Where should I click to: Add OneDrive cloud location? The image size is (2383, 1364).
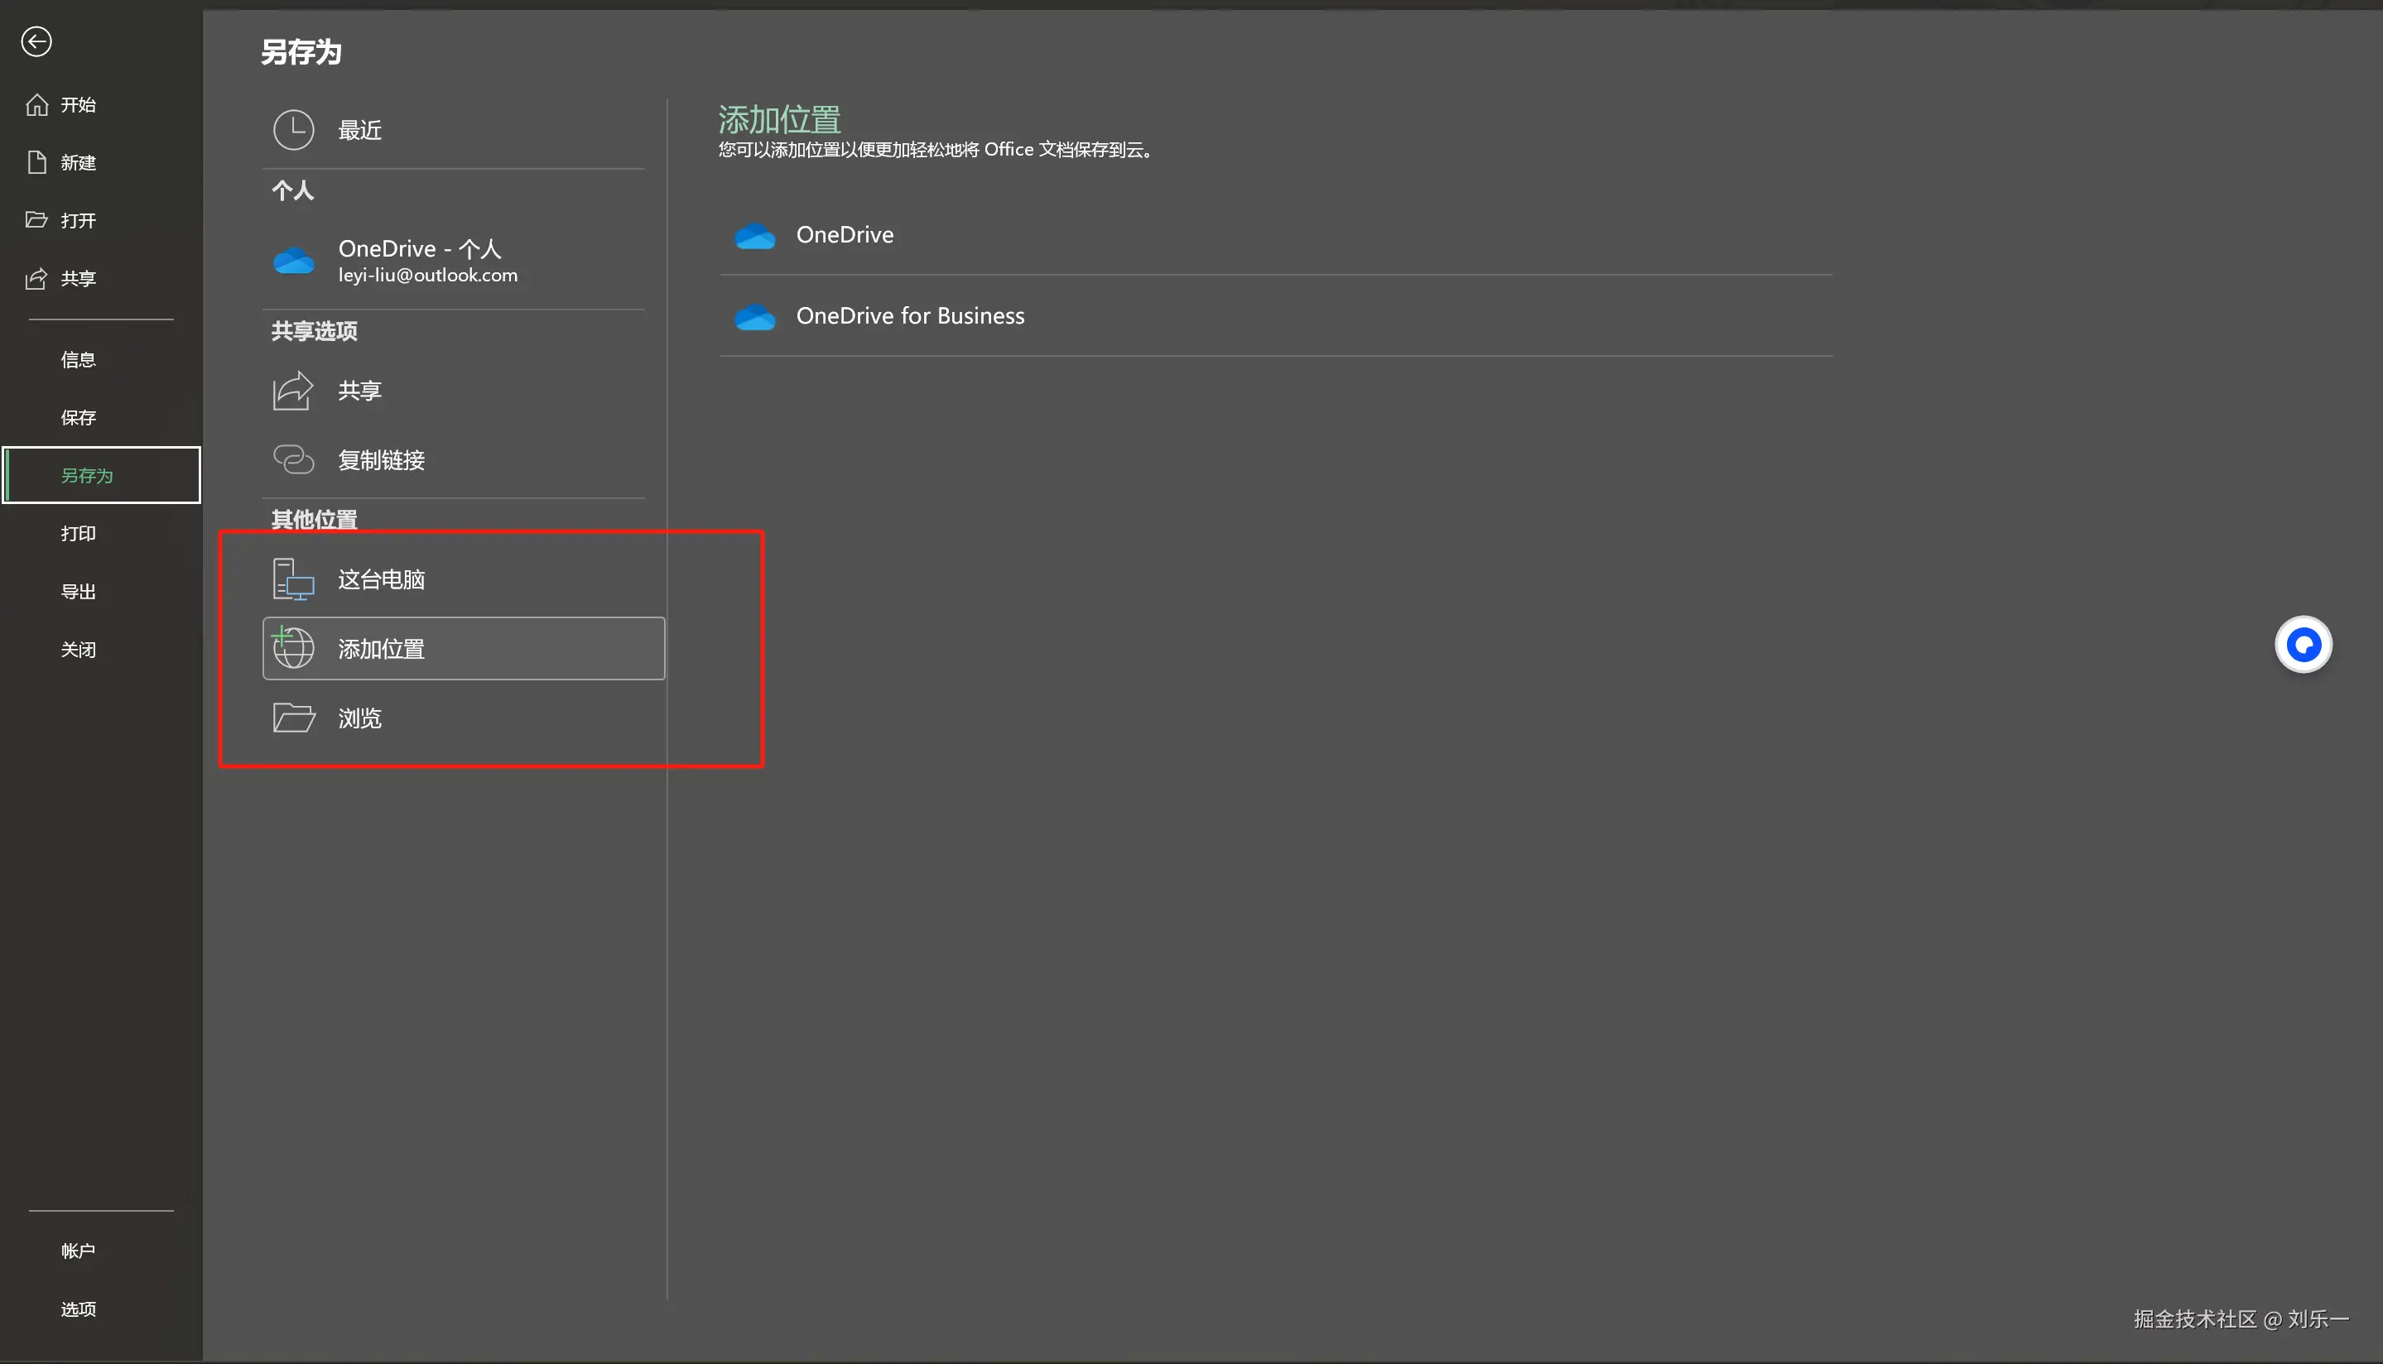point(845,235)
